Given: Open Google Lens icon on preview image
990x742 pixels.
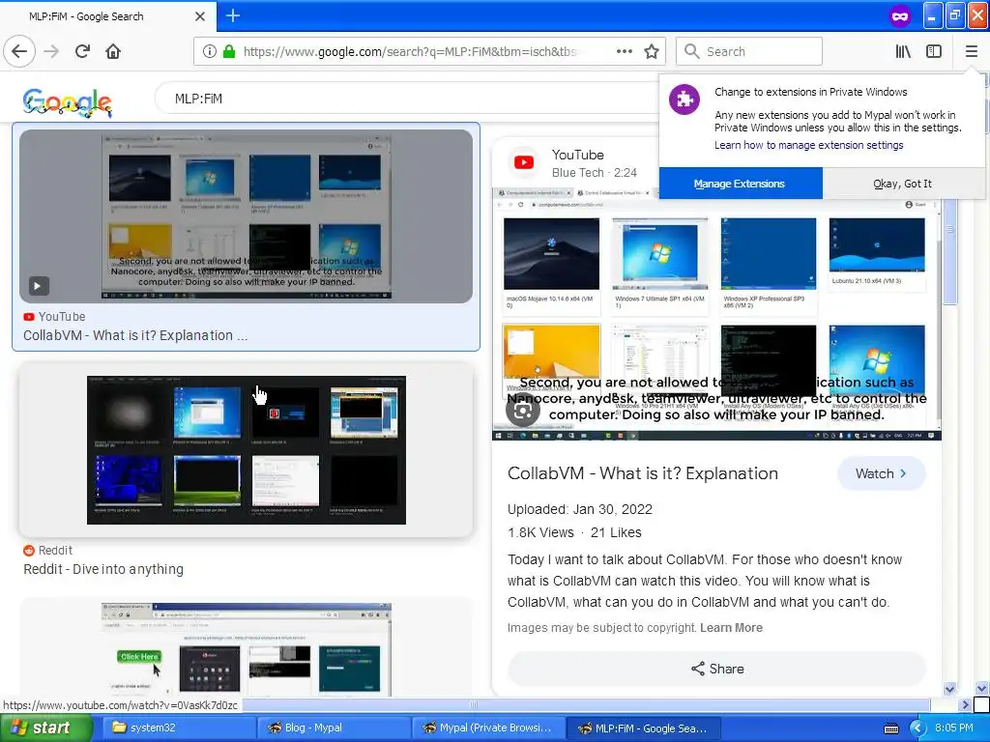Looking at the screenshot, I should pos(523,411).
